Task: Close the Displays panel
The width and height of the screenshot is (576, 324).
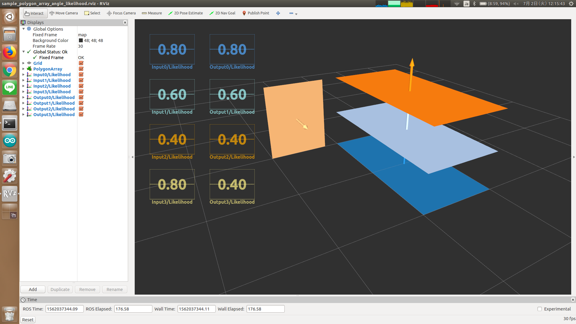Action: click(125, 22)
